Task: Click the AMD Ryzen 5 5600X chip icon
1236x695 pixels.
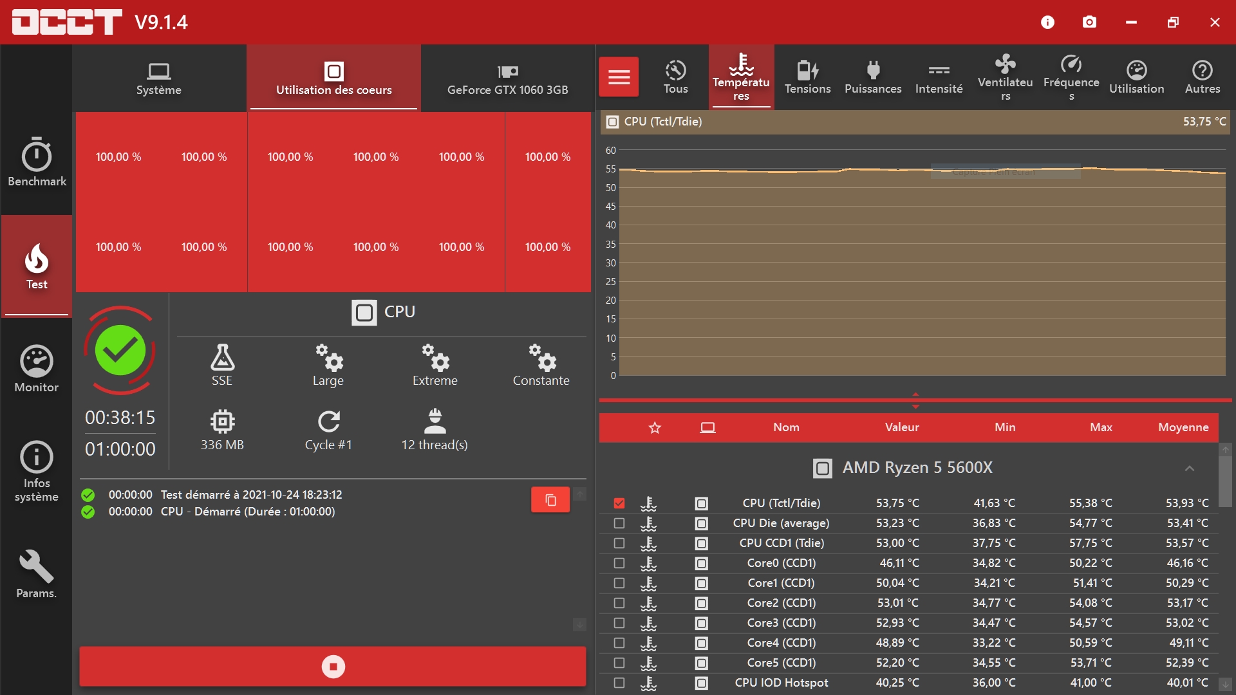Action: tap(822, 468)
